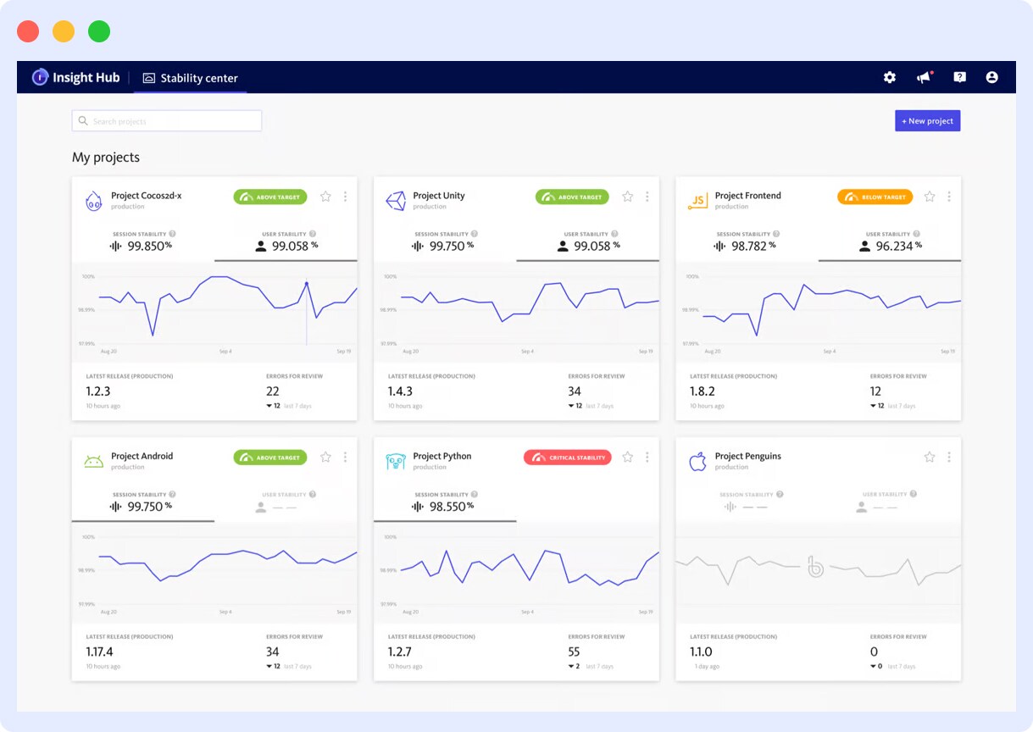
Task: Click the + New project button
Action: (927, 120)
